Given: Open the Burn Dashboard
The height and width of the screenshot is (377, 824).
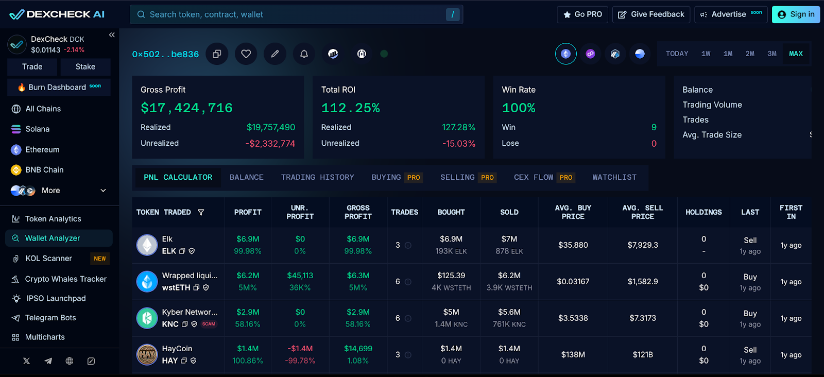Looking at the screenshot, I should [59, 87].
